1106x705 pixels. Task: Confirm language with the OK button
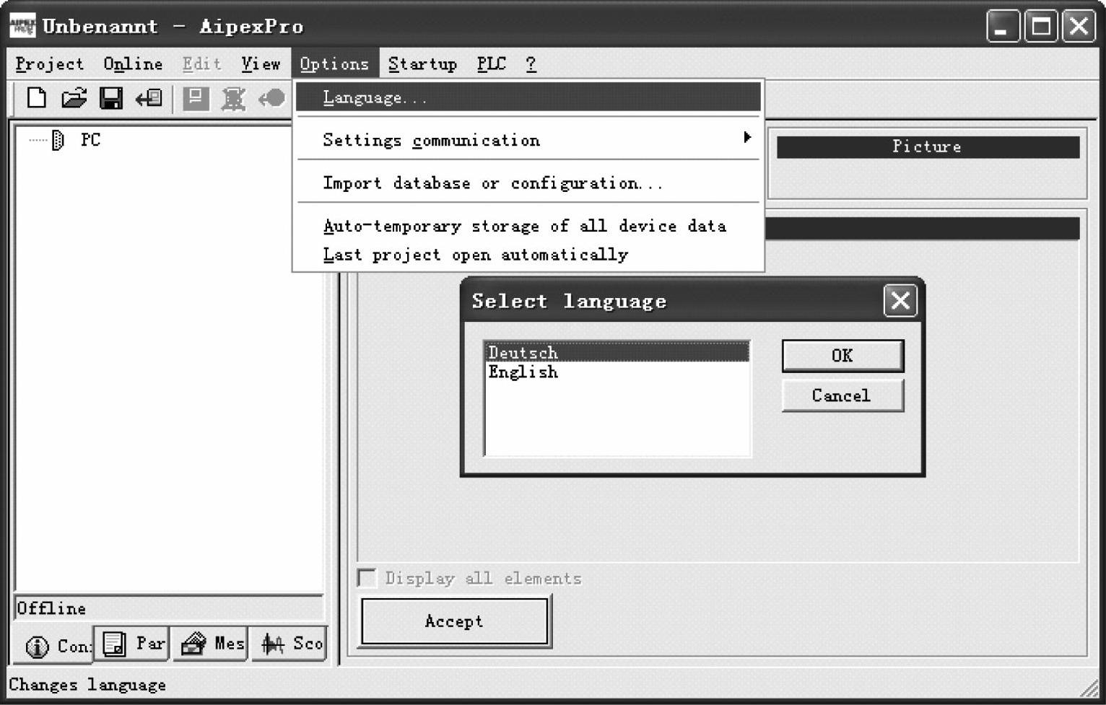tap(842, 356)
